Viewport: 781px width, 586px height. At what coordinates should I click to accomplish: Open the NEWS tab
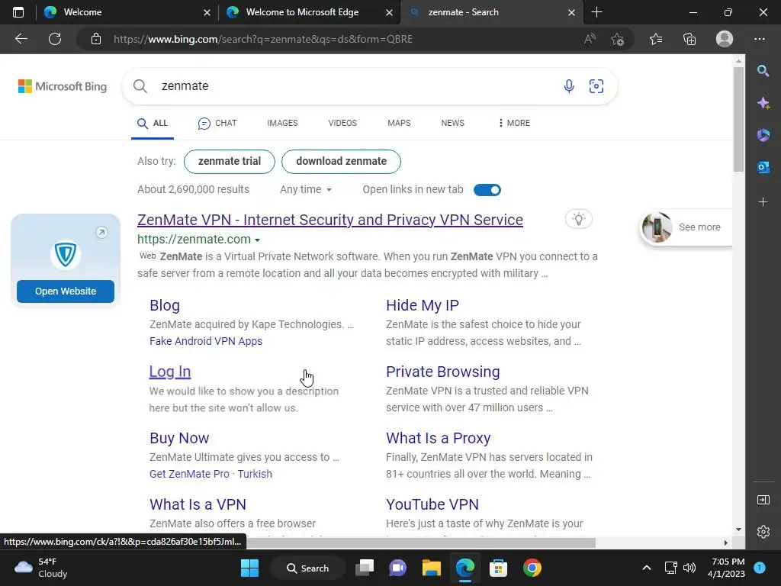(x=453, y=123)
